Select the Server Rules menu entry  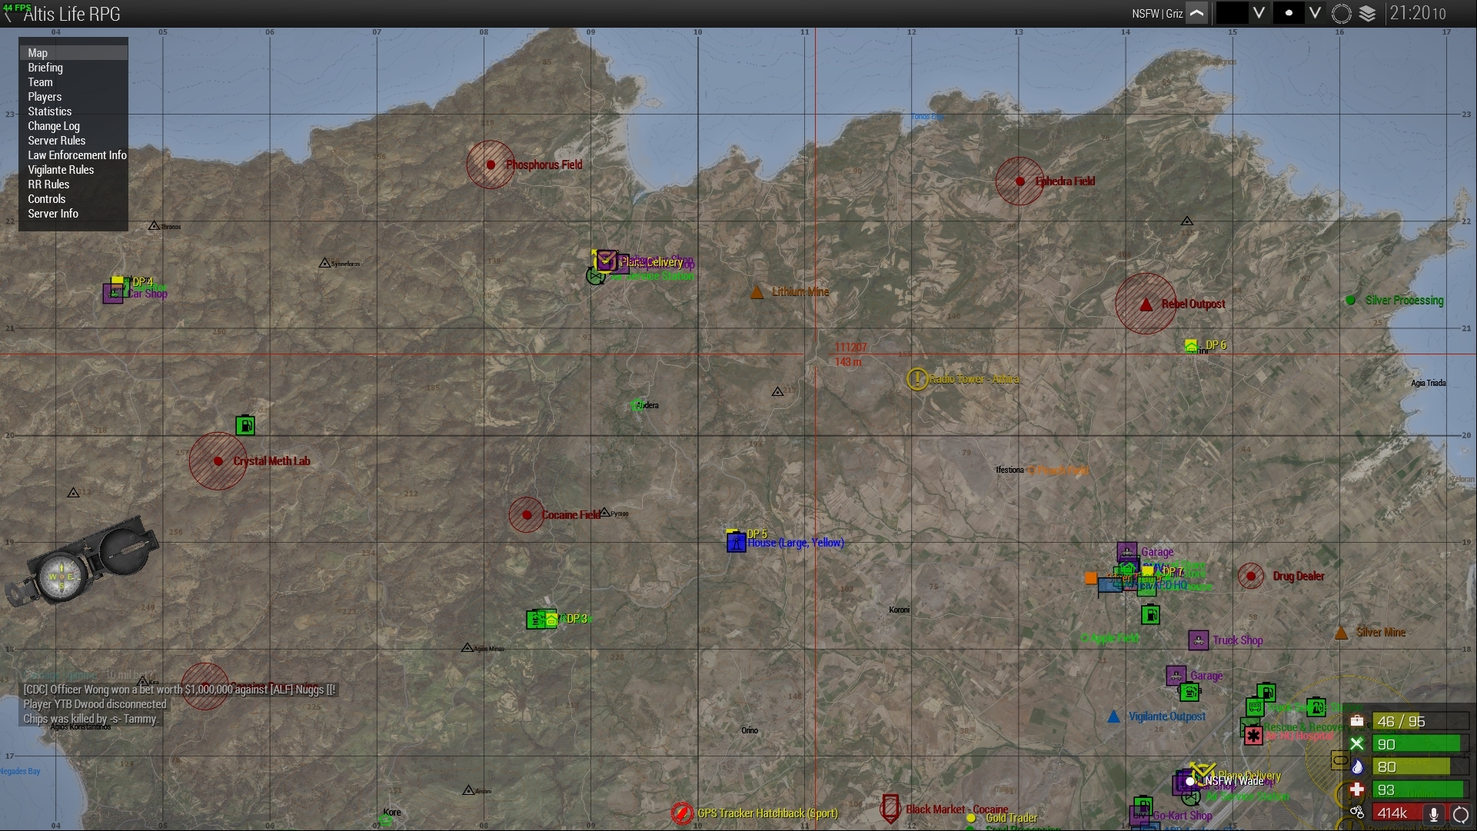(x=56, y=141)
